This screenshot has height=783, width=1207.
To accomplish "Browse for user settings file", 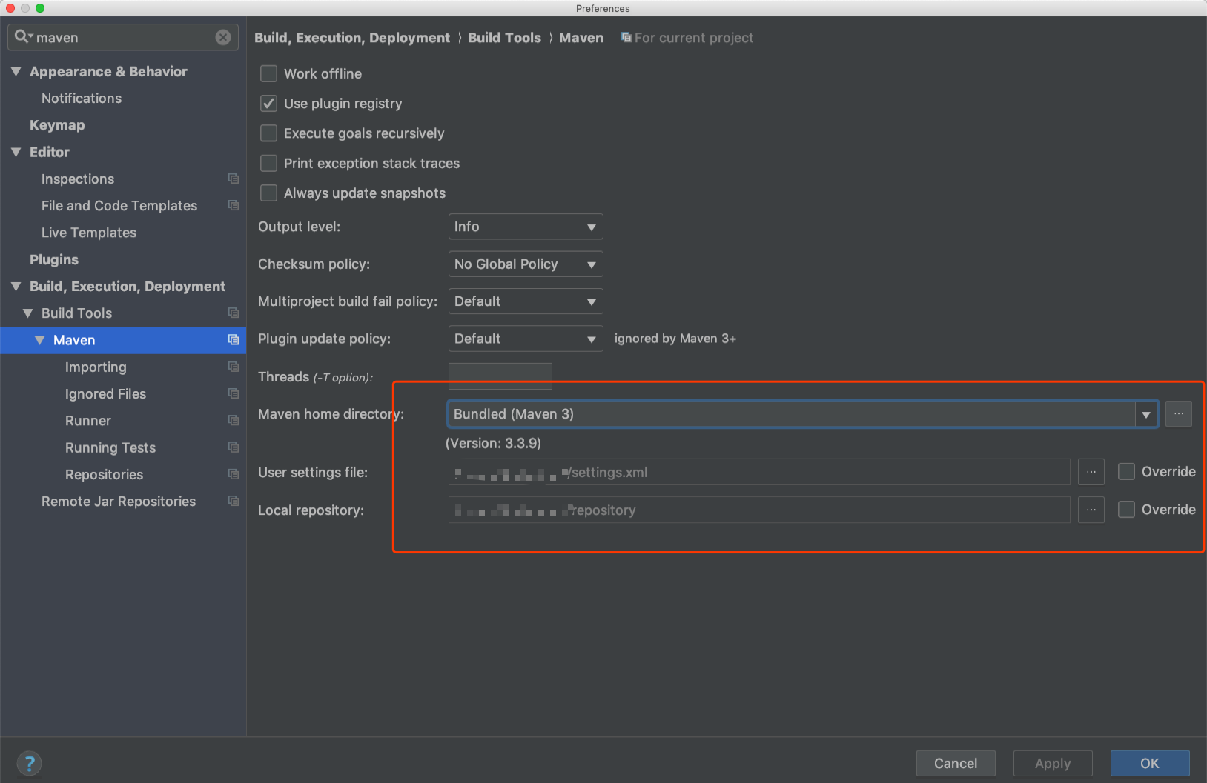I will [1091, 472].
